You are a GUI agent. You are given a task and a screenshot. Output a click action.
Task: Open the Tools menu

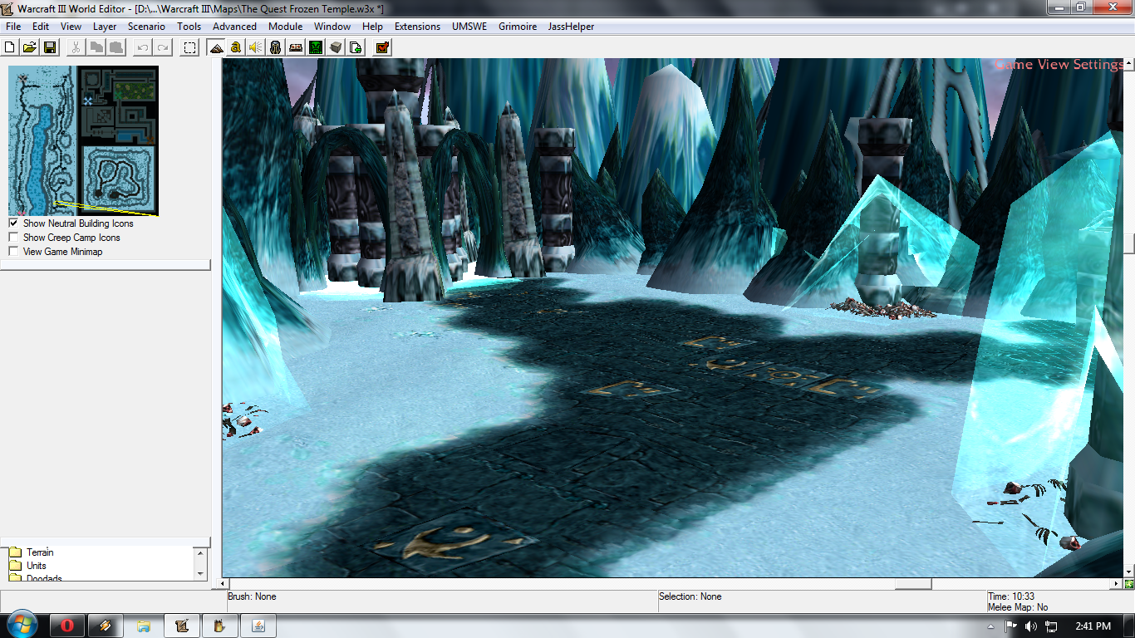[189, 27]
